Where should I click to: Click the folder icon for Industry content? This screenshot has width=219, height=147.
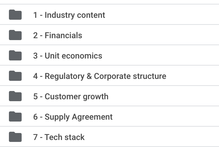click(x=15, y=15)
